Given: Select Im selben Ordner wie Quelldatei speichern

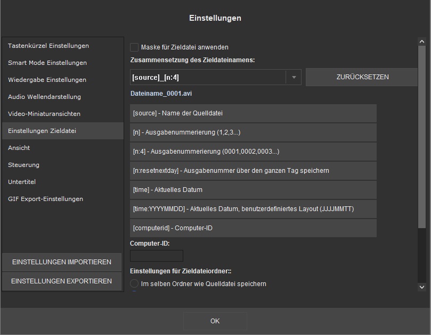Looking at the screenshot, I should point(134,284).
